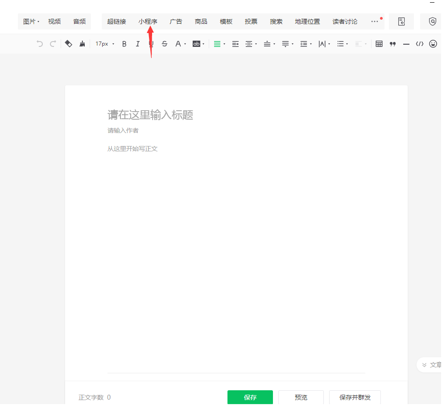
Task: Toggle italic formatting
Action: (x=137, y=44)
